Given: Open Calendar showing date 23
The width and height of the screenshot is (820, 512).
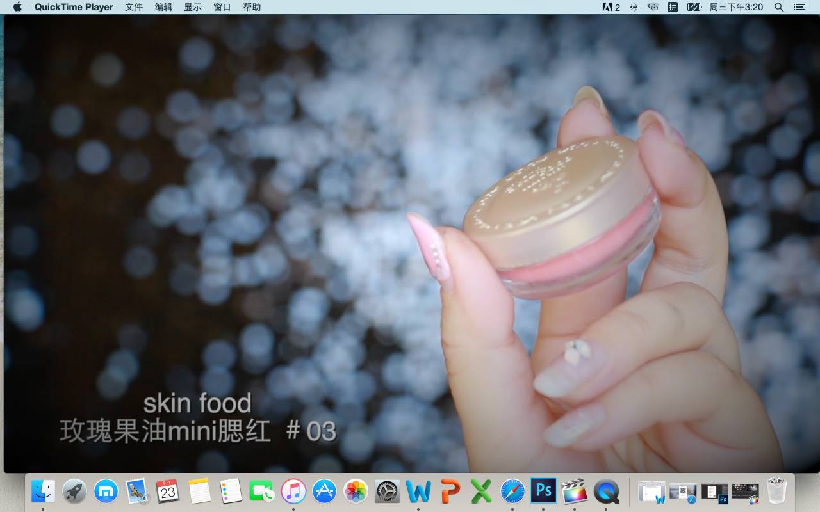Looking at the screenshot, I should (x=168, y=492).
